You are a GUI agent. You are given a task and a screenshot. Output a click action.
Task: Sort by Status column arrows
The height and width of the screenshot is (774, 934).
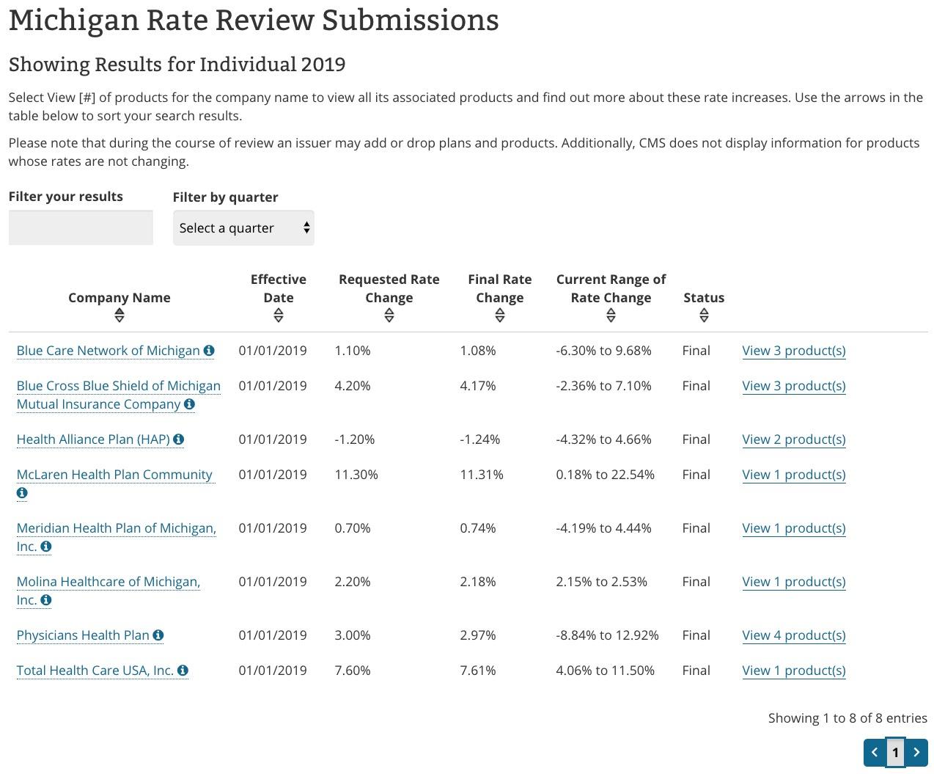[704, 315]
